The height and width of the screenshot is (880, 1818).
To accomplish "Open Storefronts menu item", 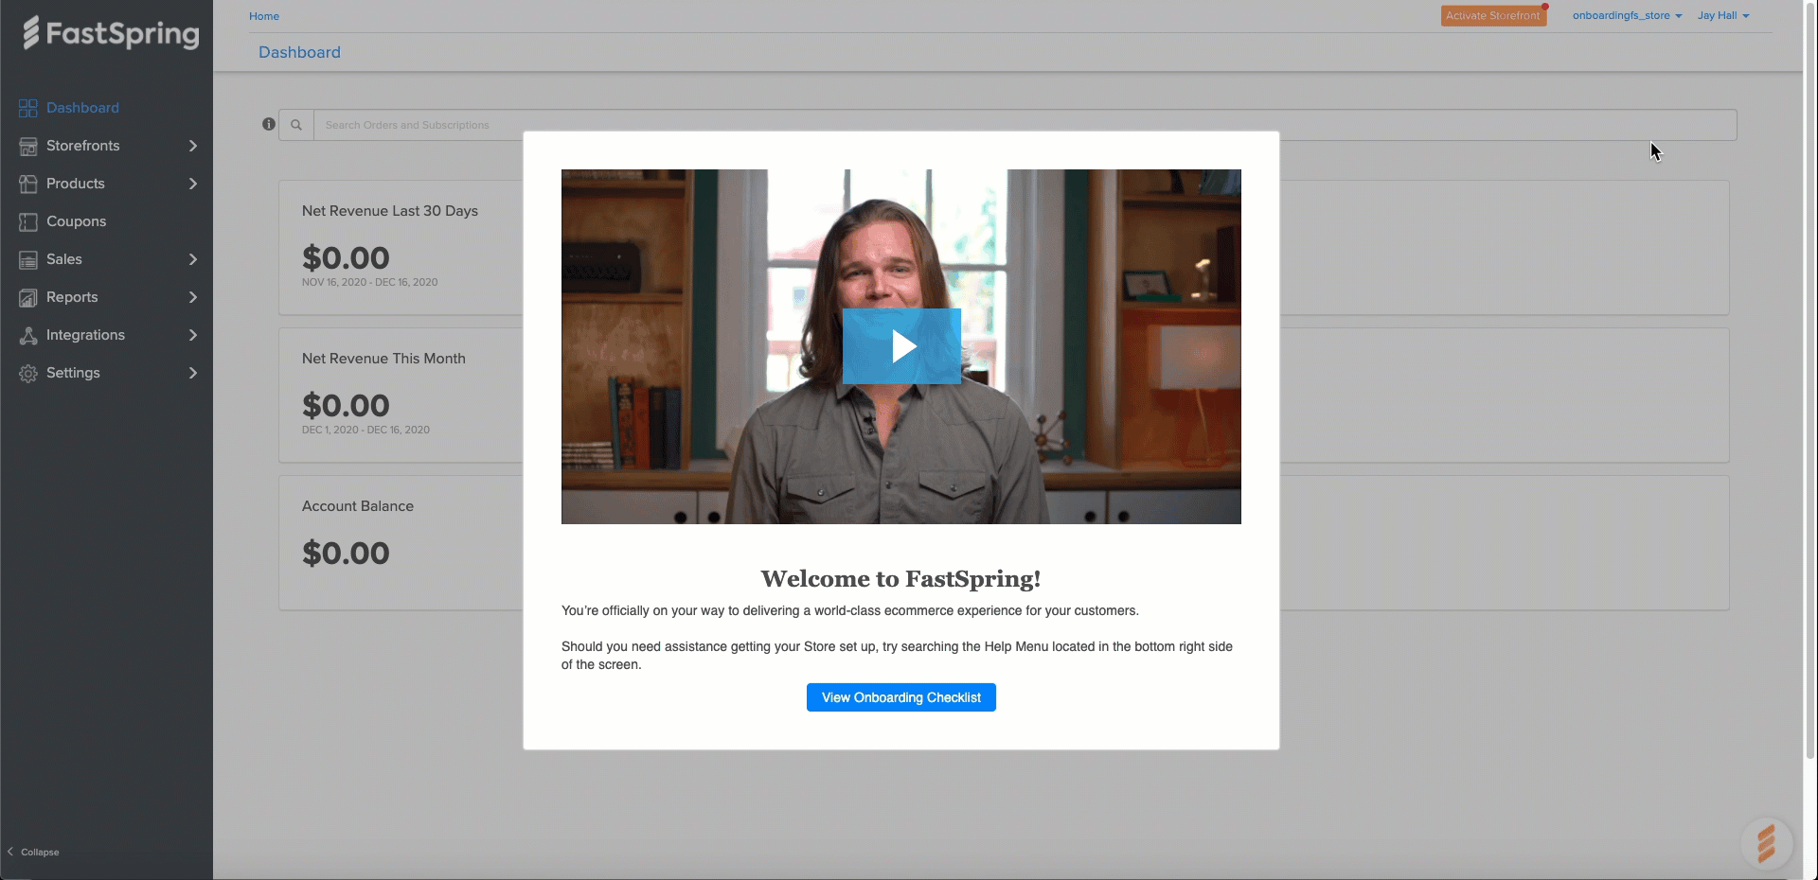I will 83,146.
